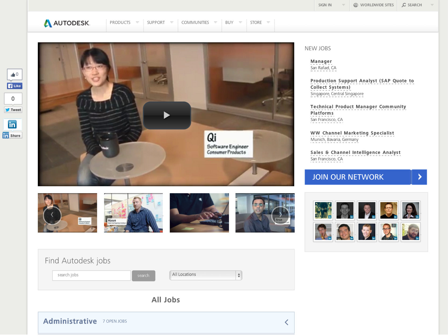Tweet this page
The width and height of the screenshot is (448, 336).
[13, 110]
